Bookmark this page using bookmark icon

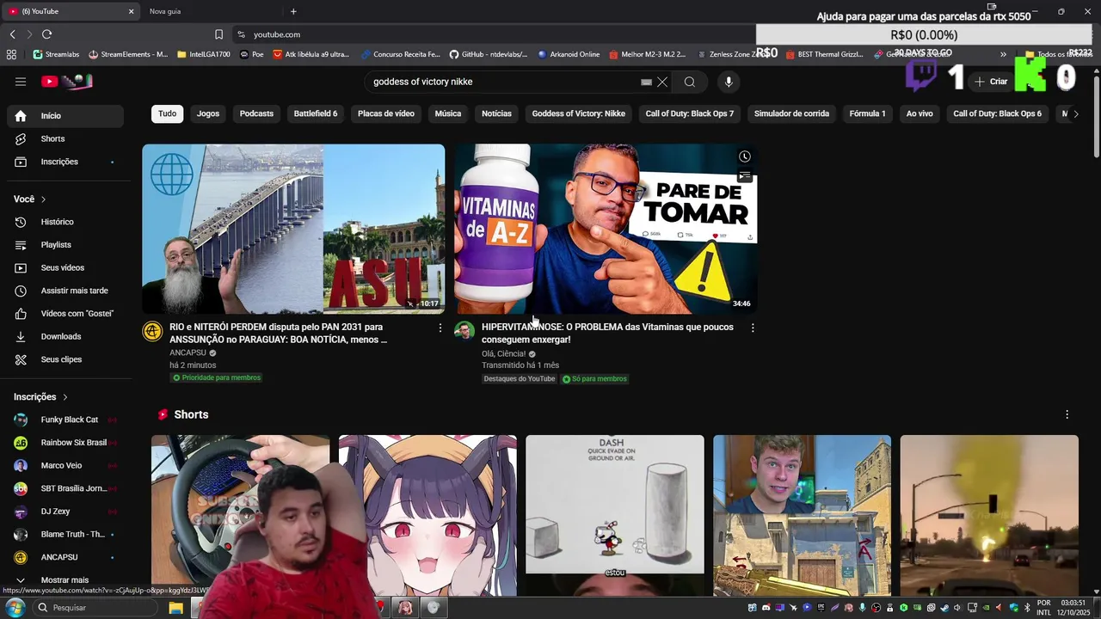pyautogui.click(x=218, y=34)
